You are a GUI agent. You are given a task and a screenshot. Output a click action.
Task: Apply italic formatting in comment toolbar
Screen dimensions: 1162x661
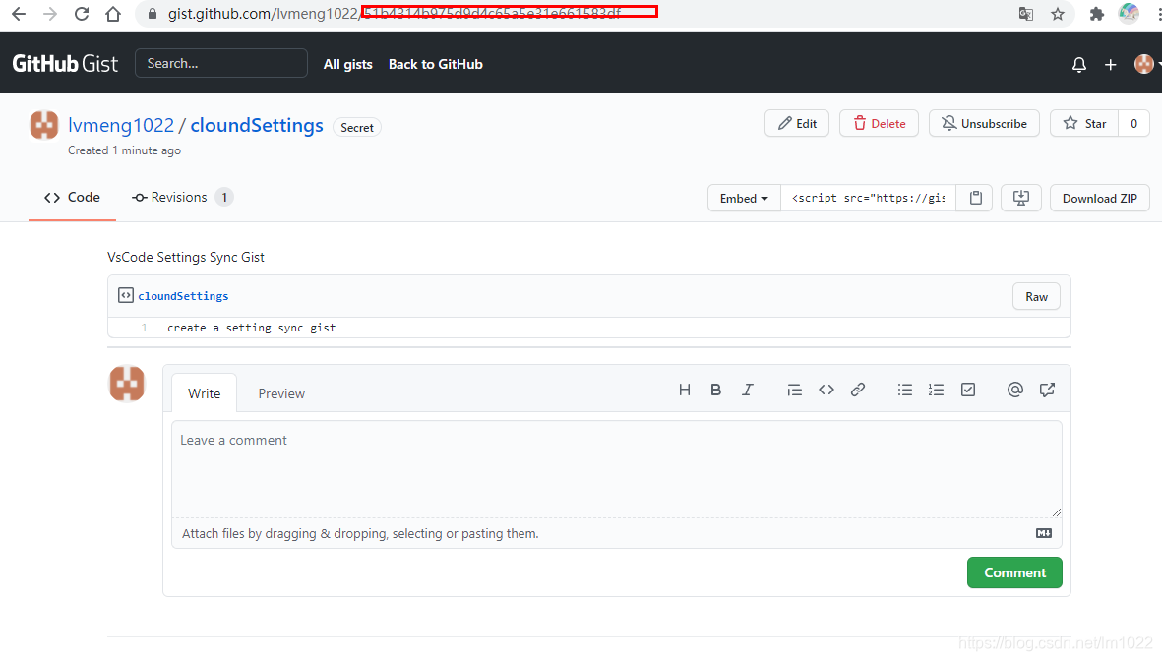[x=747, y=390]
